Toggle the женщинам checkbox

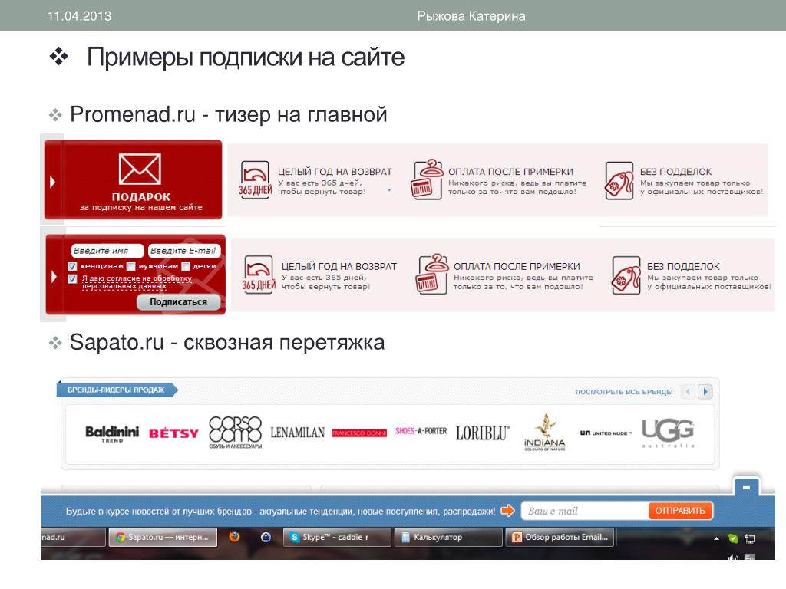pyautogui.click(x=72, y=266)
